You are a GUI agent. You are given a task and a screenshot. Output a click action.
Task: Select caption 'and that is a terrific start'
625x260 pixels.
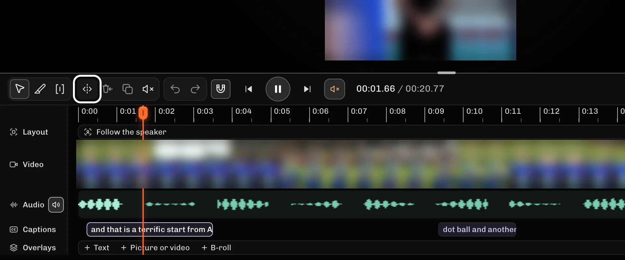[x=150, y=229]
